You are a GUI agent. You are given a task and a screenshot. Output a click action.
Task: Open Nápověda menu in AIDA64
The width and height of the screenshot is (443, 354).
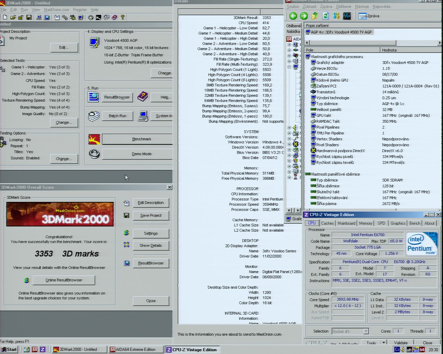pyautogui.click(x=381, y=7)
